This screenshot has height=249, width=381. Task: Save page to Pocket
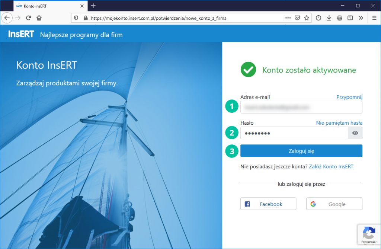[297, 18]
